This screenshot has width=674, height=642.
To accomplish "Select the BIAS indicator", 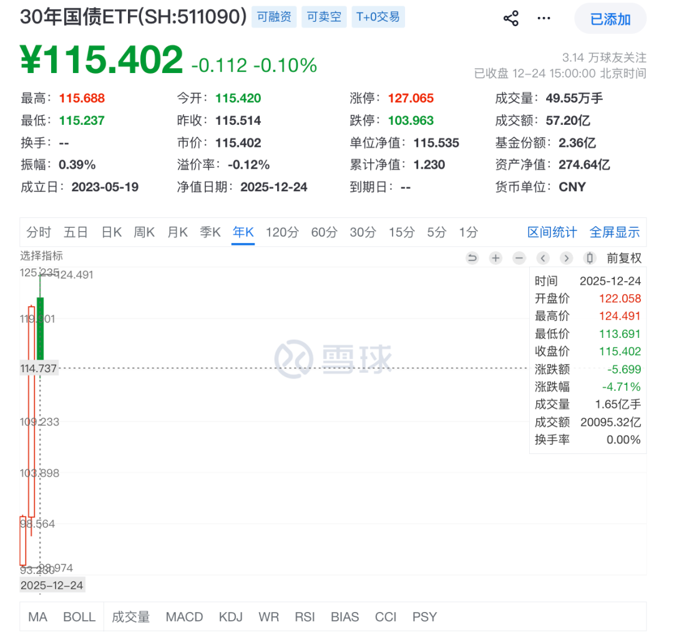I will 344,616.
